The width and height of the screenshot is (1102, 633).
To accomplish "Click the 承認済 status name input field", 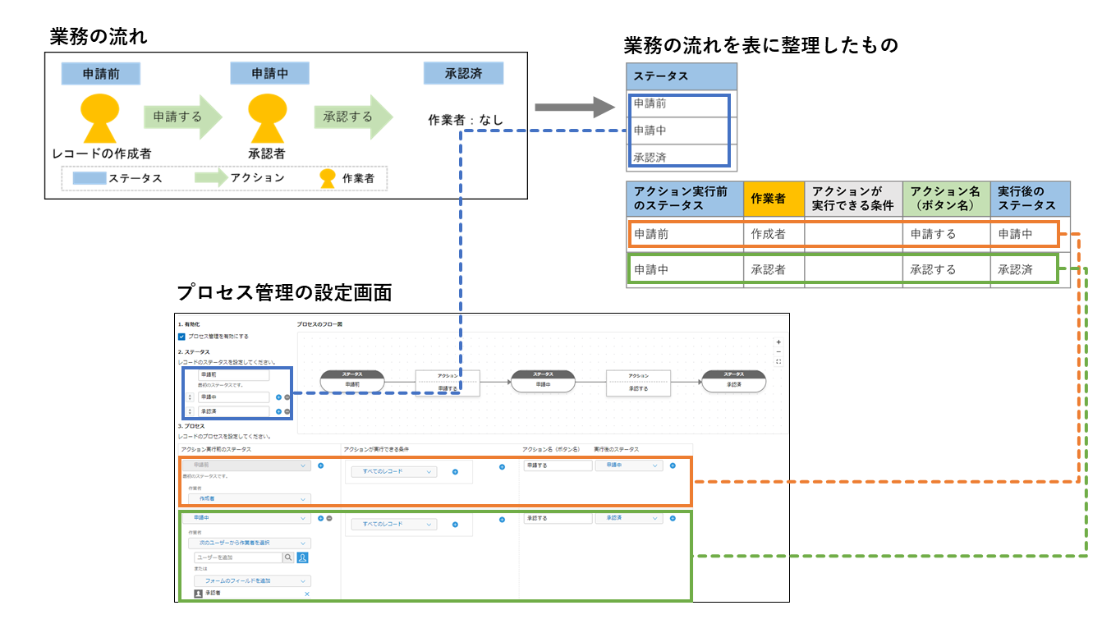I will tap(233, 411).
